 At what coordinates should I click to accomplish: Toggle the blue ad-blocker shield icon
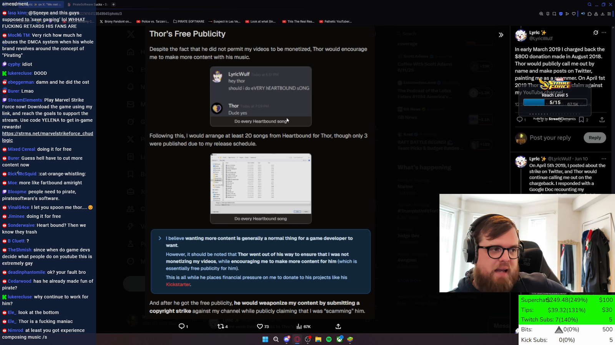(561, 14)
